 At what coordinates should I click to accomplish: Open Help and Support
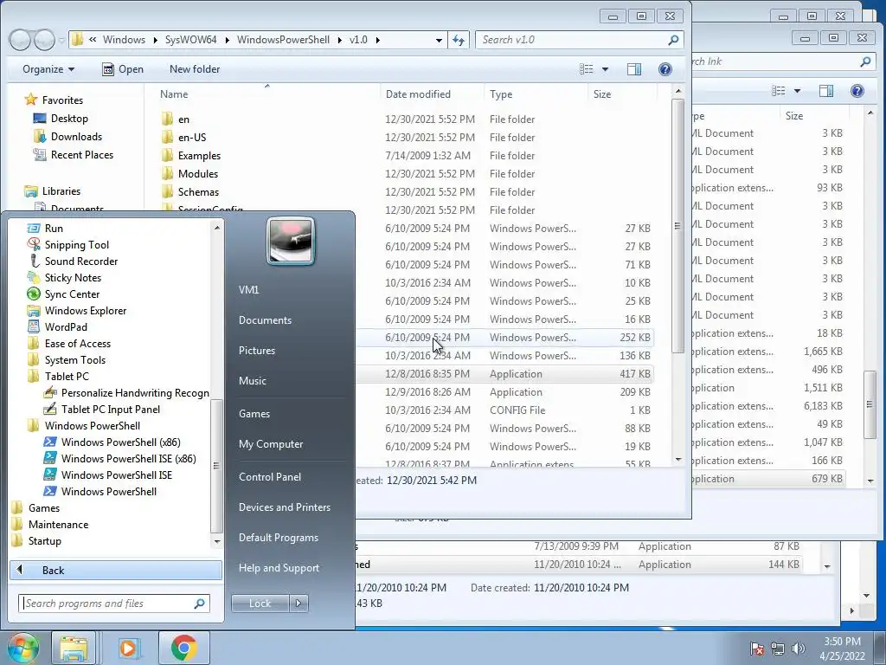click(279, 568)
